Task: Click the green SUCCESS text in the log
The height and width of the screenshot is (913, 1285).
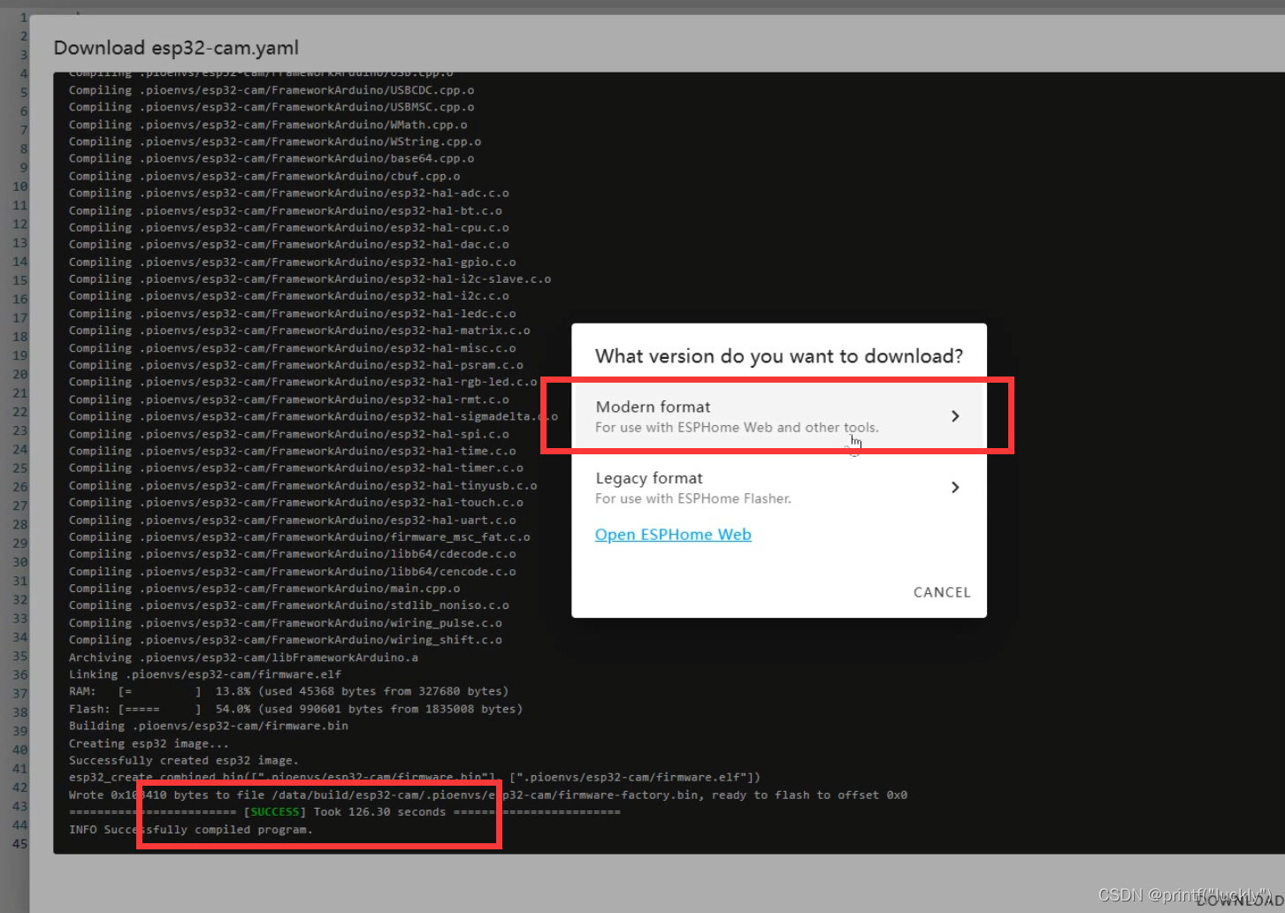Action: (x=275, y=812)
